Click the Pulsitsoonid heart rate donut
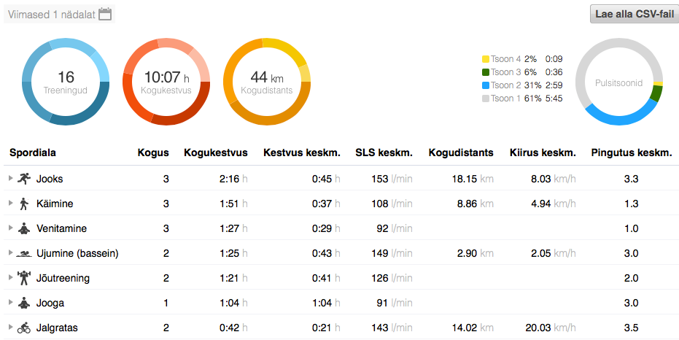The height and width of the screenshot is (340, 679). tap(618, 82)
